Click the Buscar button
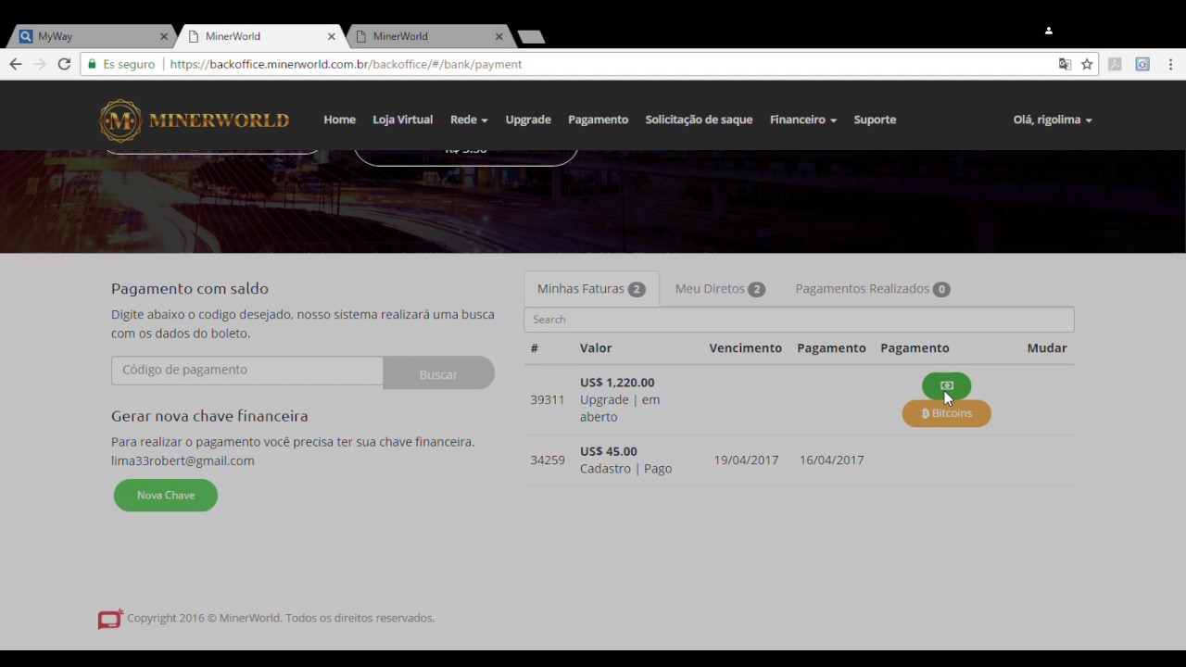 coord(438,374)
